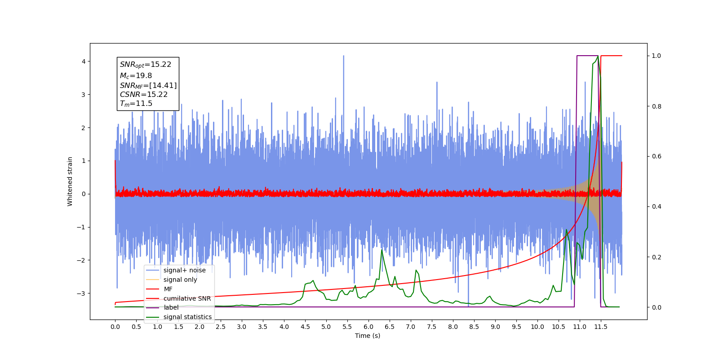This screenshot has height=359, width=719.
Task: Click the 0 tick on the left strain axis
Action: (x=84, y=194)
